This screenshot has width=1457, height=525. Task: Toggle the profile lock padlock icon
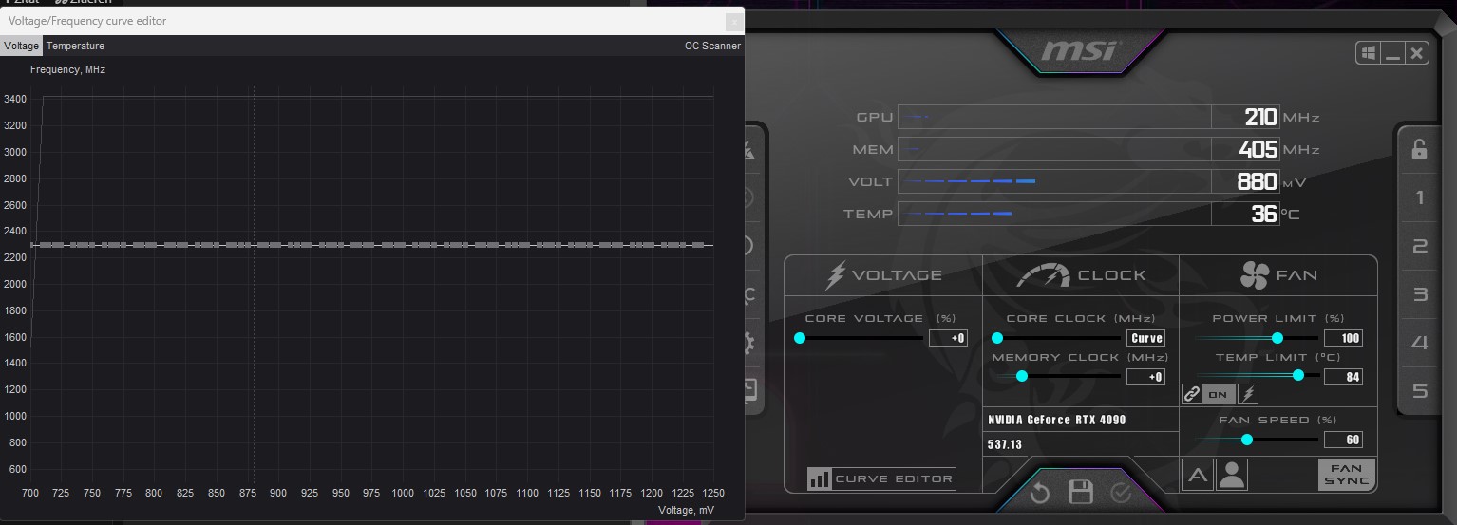[x=1419, y=149]
